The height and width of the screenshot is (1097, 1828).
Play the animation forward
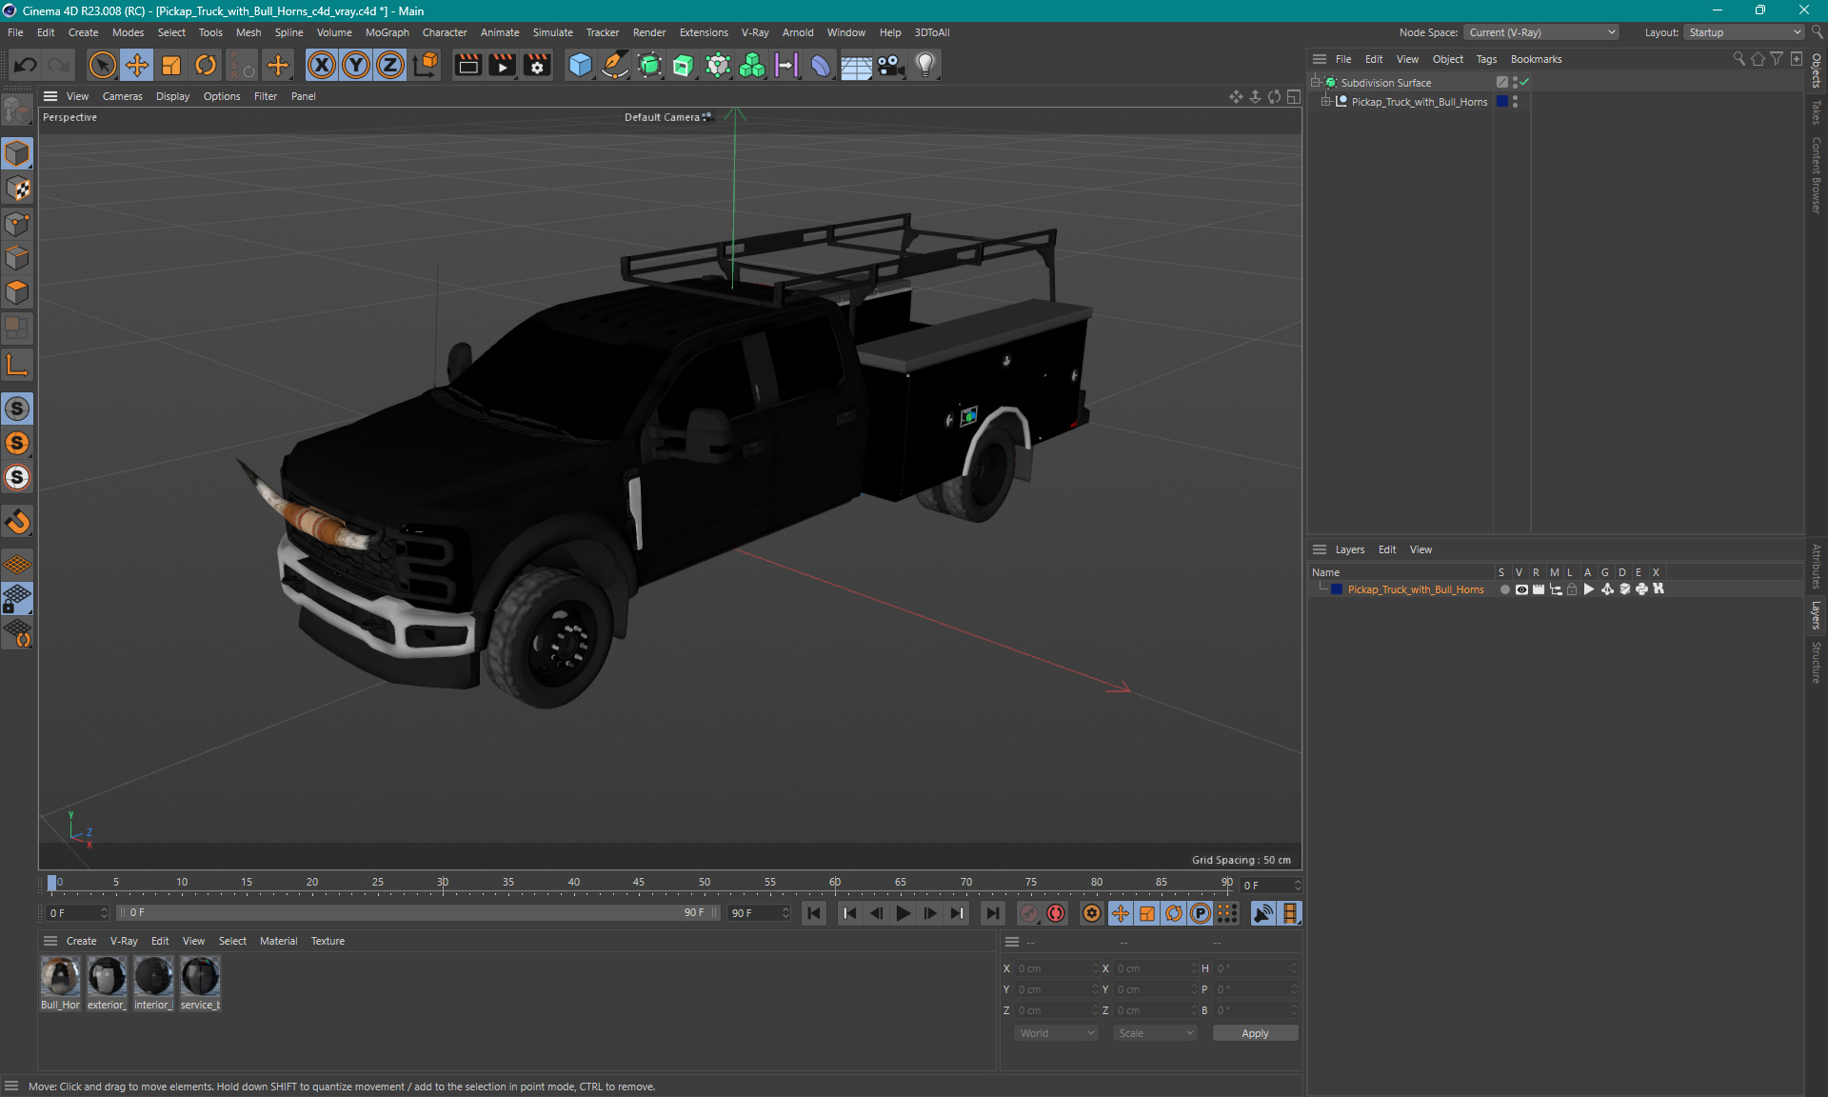click(903, 913)
